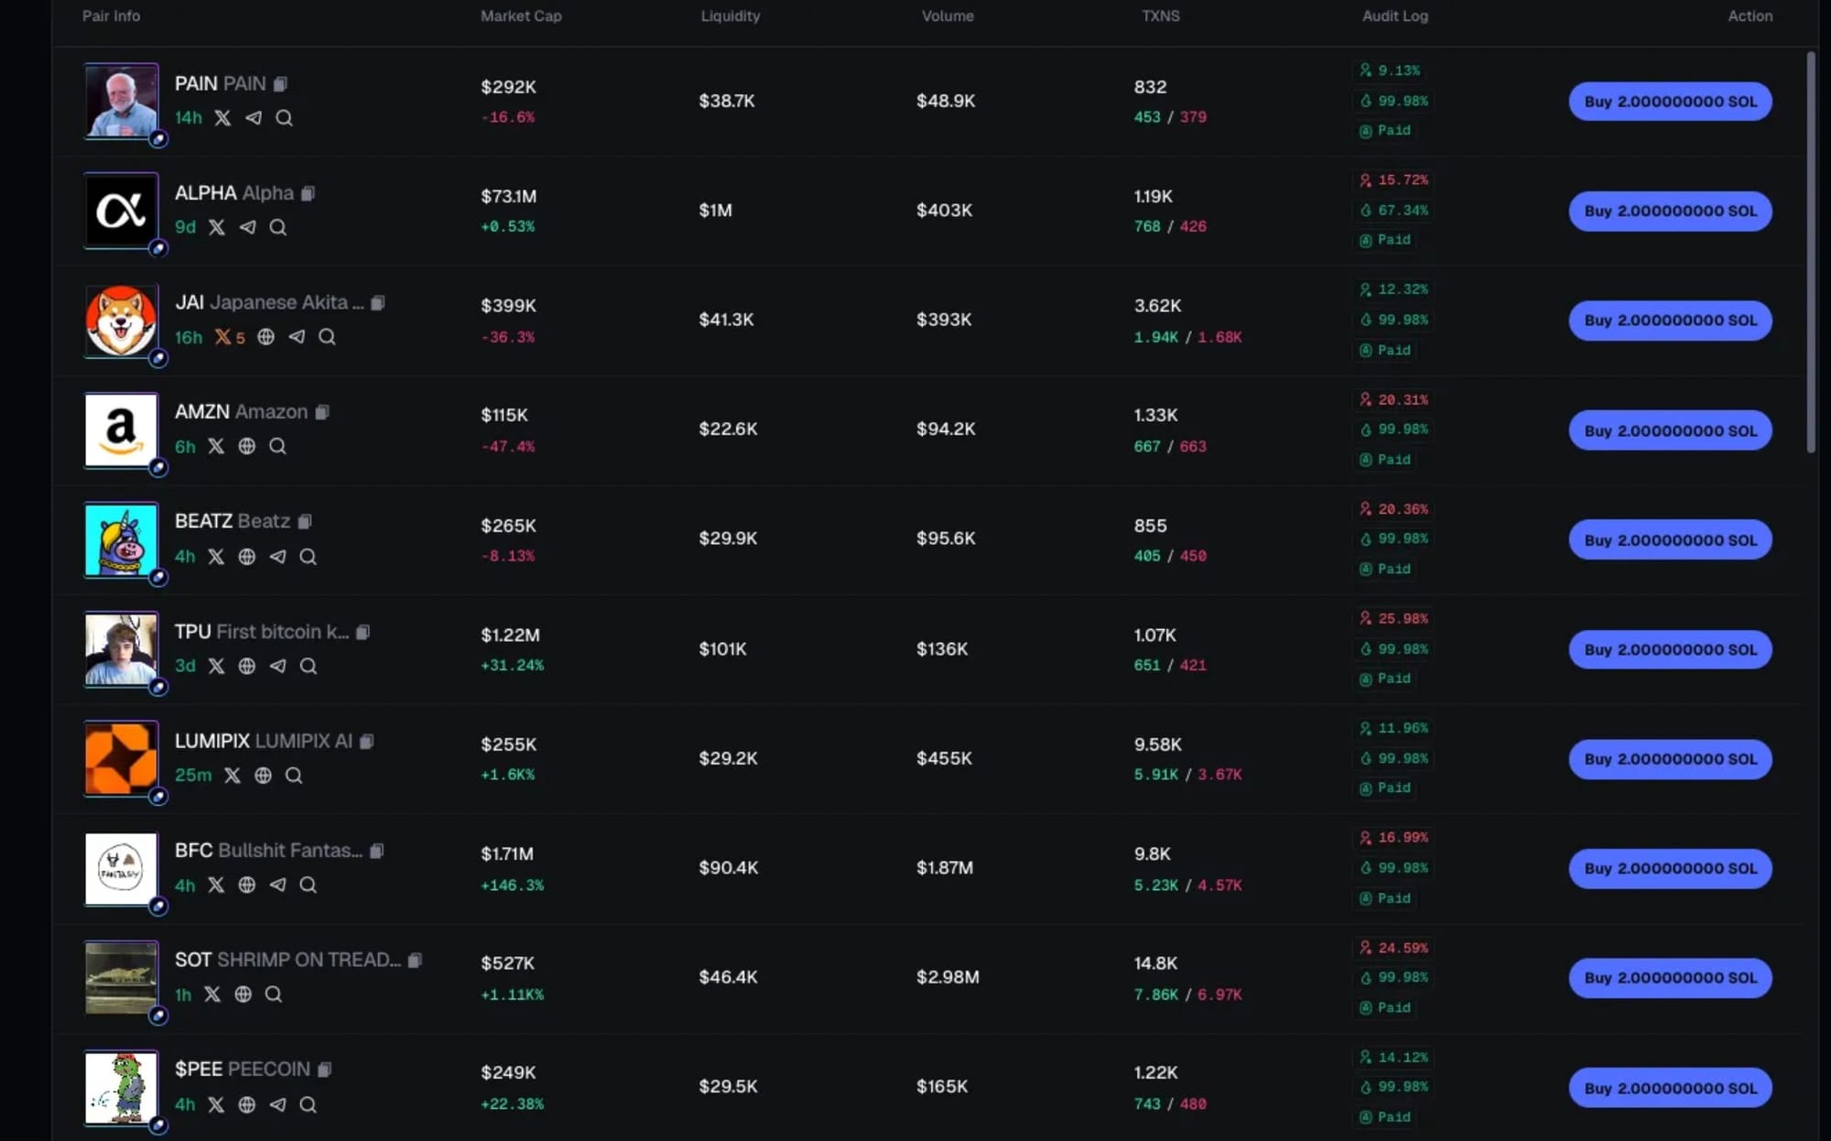Screen dimensions: 1831x1141
Task: Open AMZN's website via the globe icon
Action: pyautogui.click(x=247, y=447)
